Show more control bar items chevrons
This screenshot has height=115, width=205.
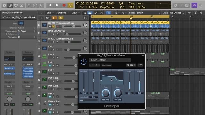click(201, 5)
